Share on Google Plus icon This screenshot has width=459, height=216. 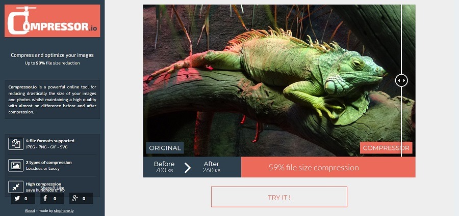tap(75, 199)
